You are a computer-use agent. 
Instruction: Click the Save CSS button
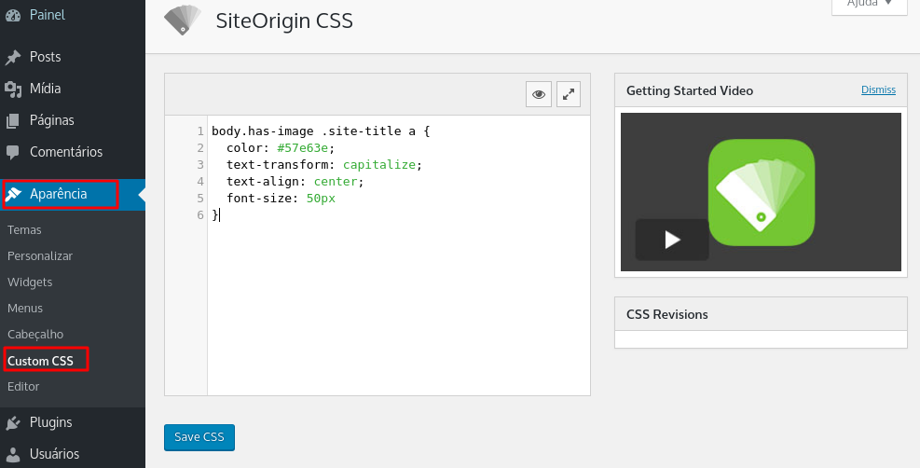coord(199,437)
